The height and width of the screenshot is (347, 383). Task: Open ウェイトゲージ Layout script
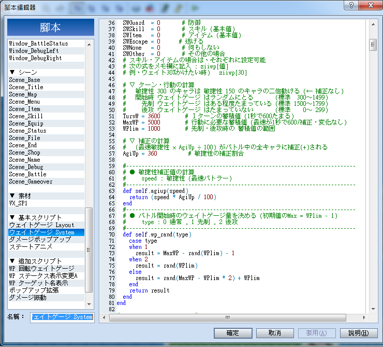(46, 225)
